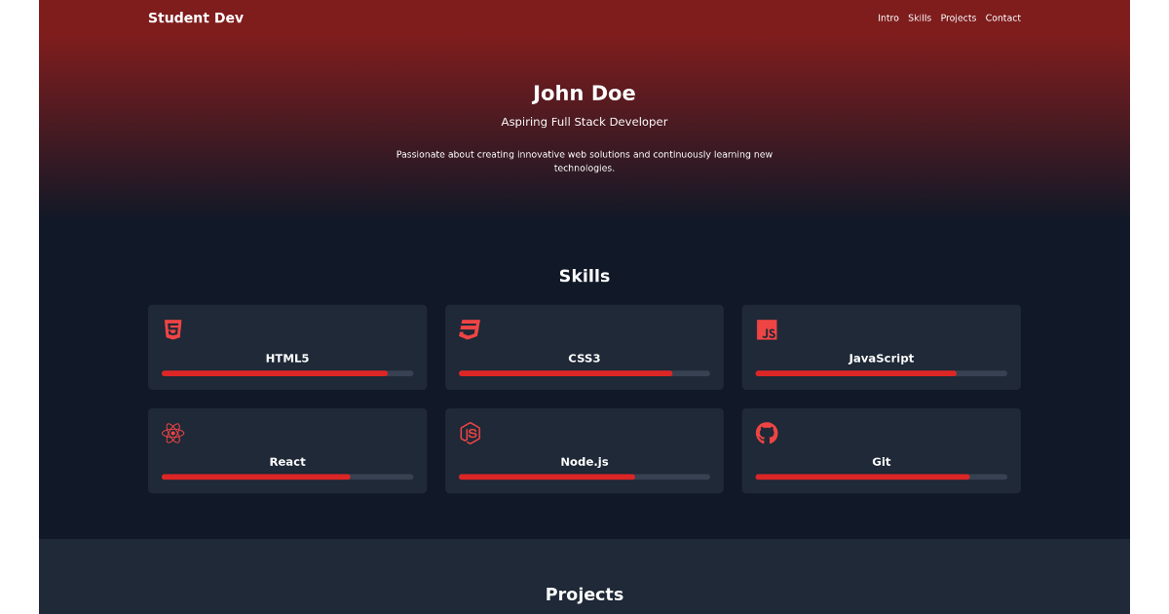This screenshot has width=1169, height=614.
Task: Click the JavaScript skill card
Action: click(x=881, y=347)
